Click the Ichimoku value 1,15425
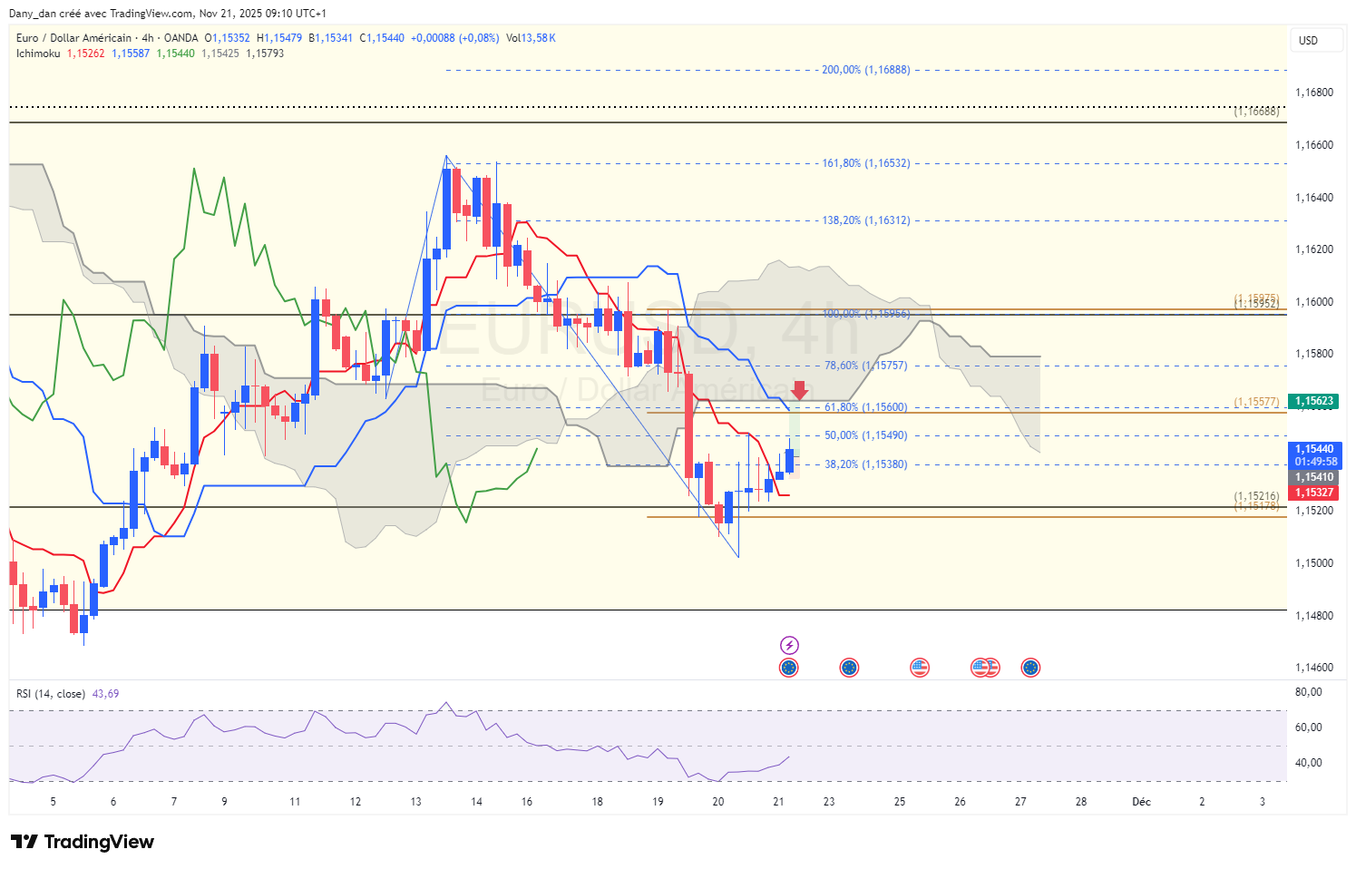This screenshot has height=869, width=1356. pos(220,54)
